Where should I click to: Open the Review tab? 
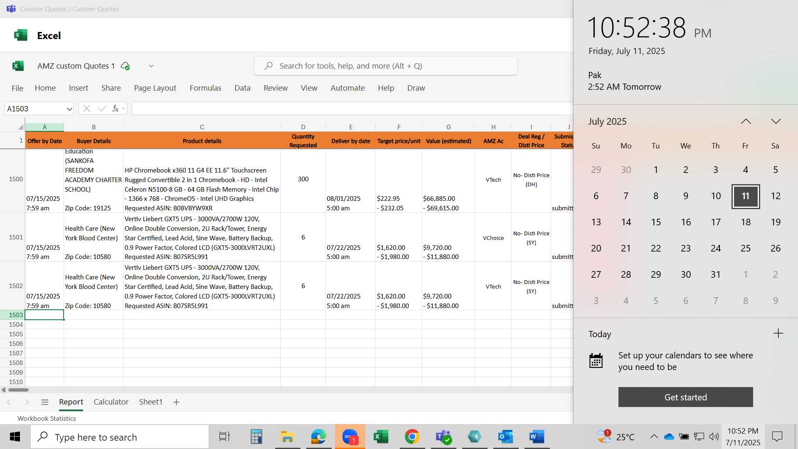(x=276, y=88)
